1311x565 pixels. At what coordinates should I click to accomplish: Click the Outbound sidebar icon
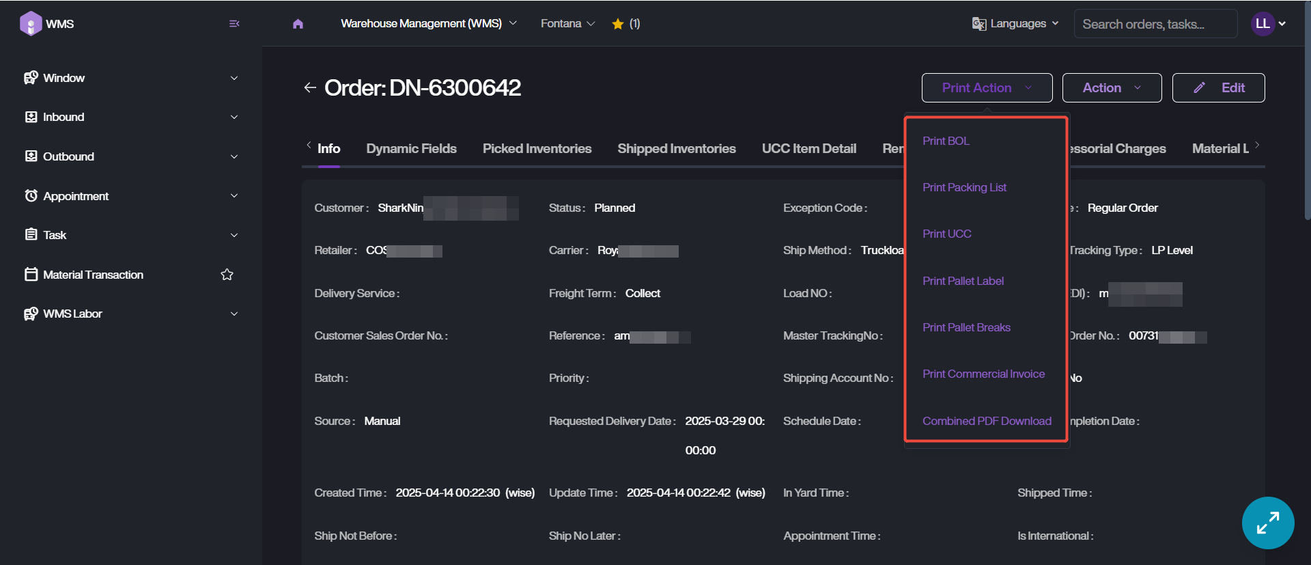31,156
